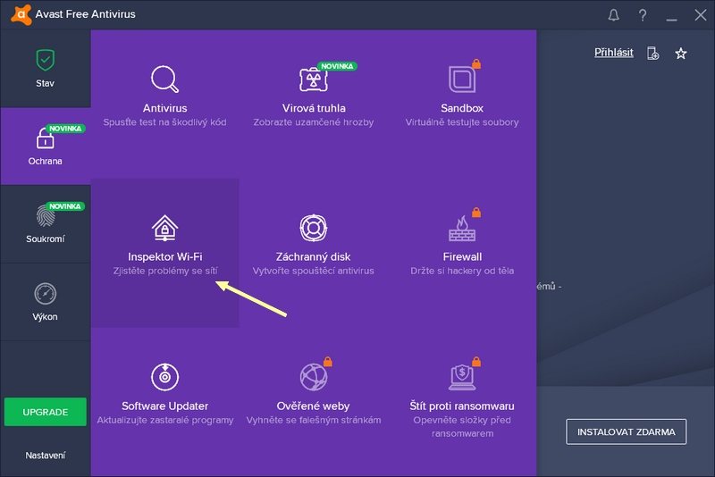Click the notifications bell icon
This screenshot has width=715, height=477.
pyautogui.click(x=614, y=15)
